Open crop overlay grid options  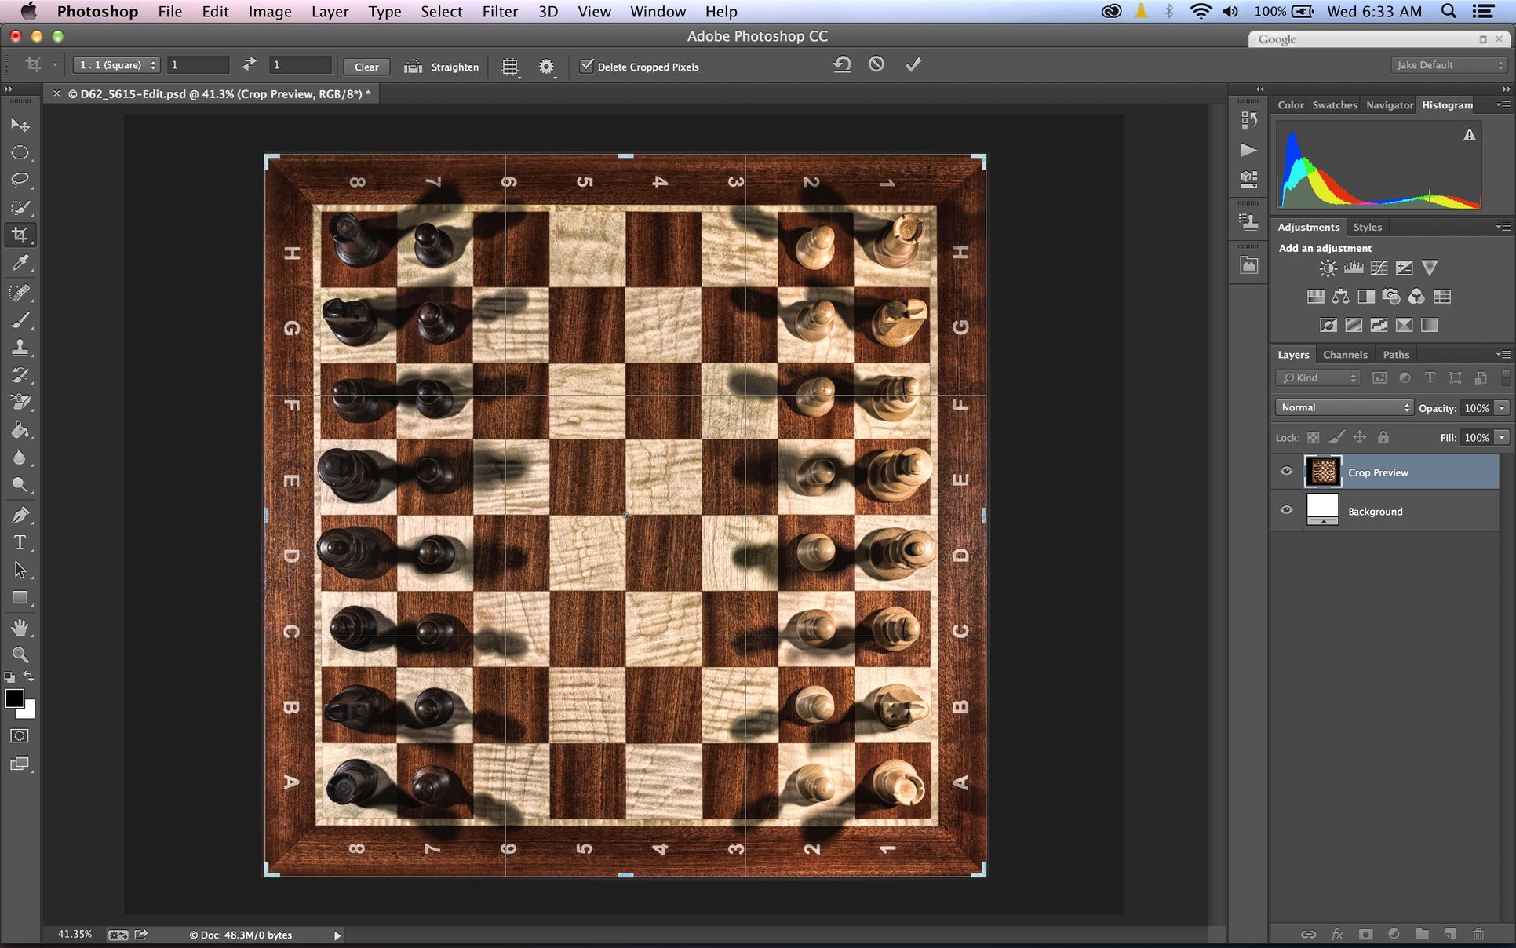(x=510, y=67)
